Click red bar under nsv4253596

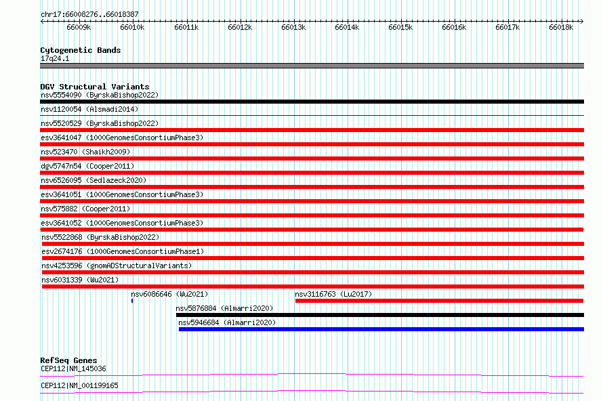pos(313,272)
